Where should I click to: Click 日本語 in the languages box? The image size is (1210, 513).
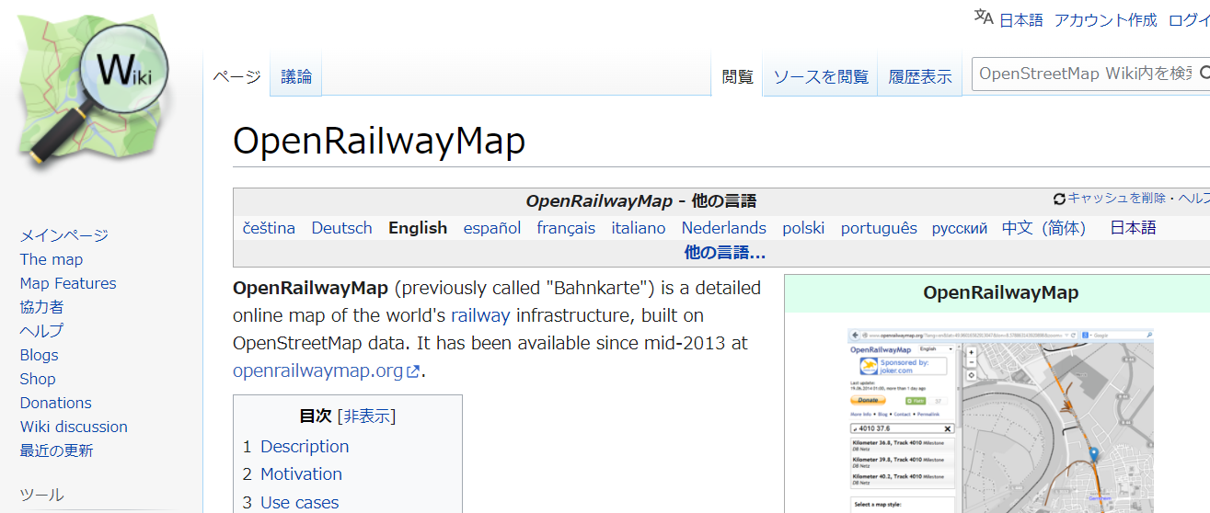1133,228
